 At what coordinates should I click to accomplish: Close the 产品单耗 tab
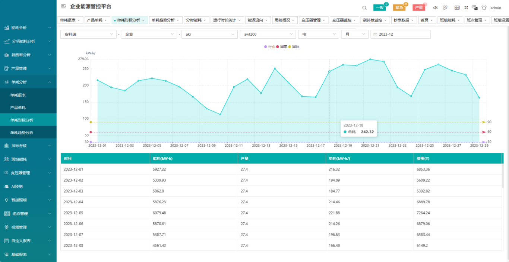(105, 20)
